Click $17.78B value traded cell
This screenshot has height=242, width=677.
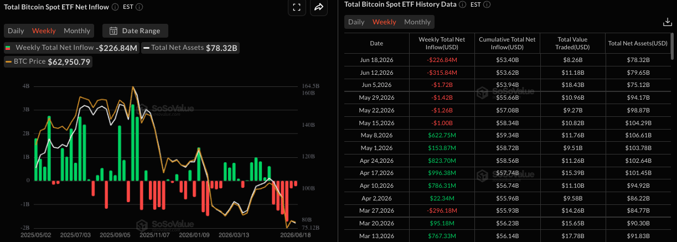(x=572, y=236)
